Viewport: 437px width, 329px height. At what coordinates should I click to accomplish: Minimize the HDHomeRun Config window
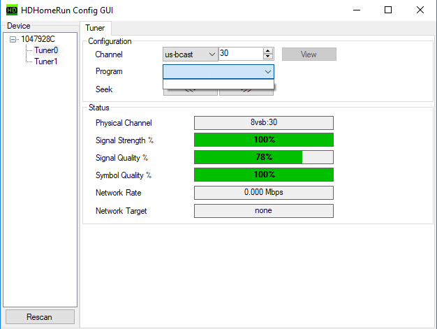(x=357, y=10)
